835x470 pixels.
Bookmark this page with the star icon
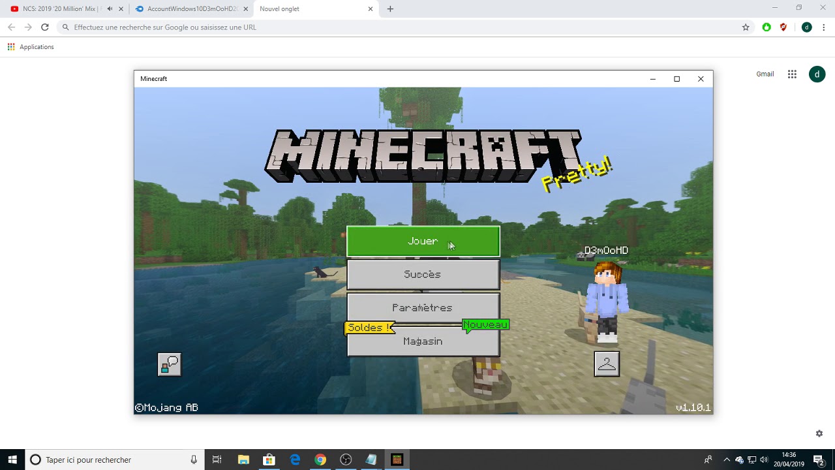[x=746, y=27]
